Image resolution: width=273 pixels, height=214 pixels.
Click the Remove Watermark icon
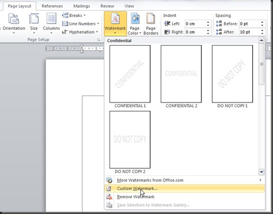[x=109, y=197]
